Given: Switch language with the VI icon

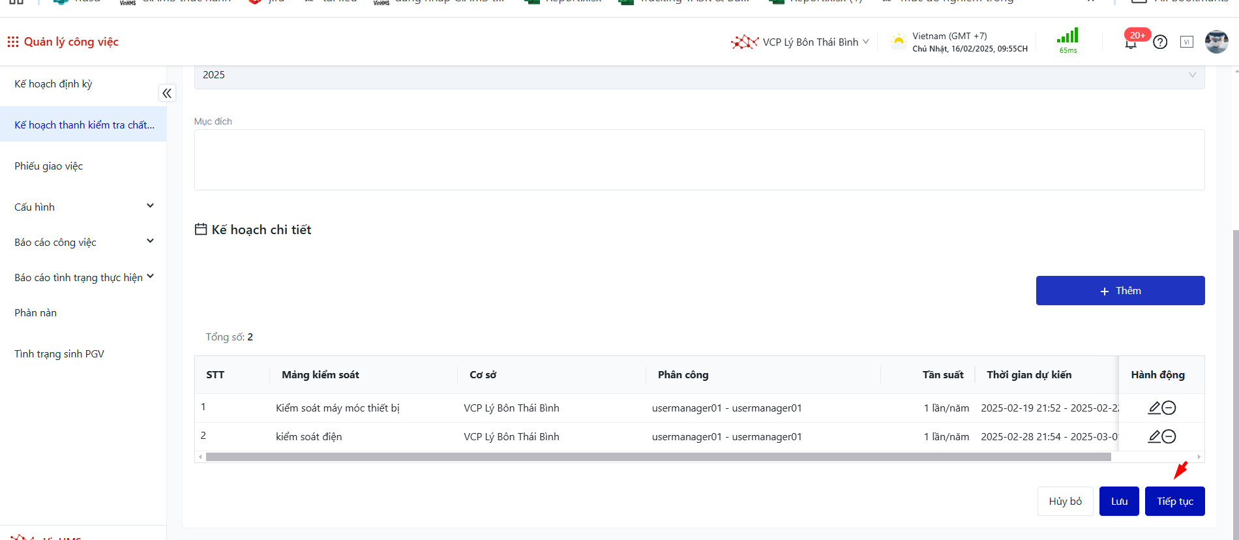Looking at the screenshot, I should point(1187,42).
